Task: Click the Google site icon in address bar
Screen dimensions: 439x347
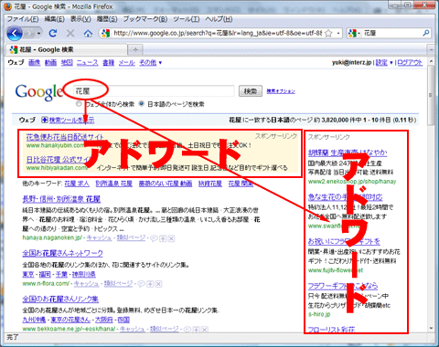Action: click(105, 33)
